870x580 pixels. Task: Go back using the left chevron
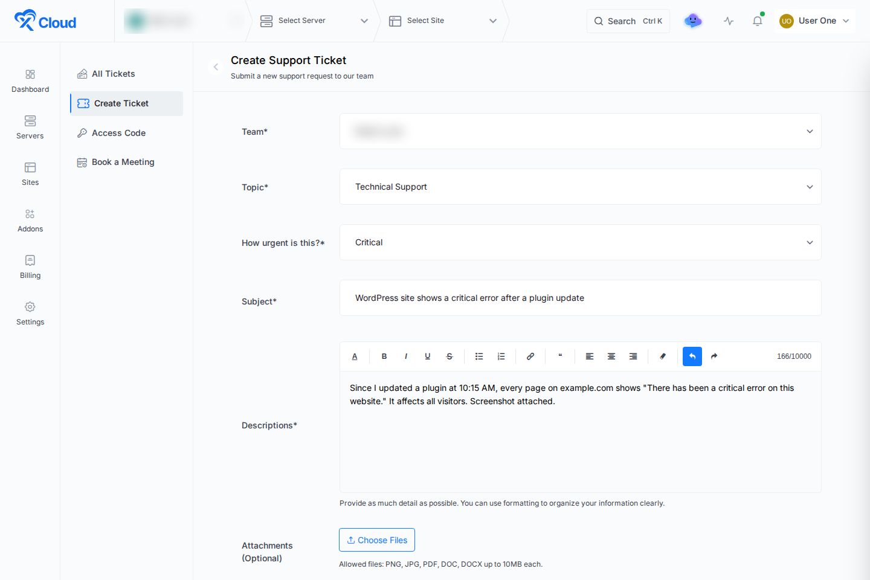(x=216, y=67)
